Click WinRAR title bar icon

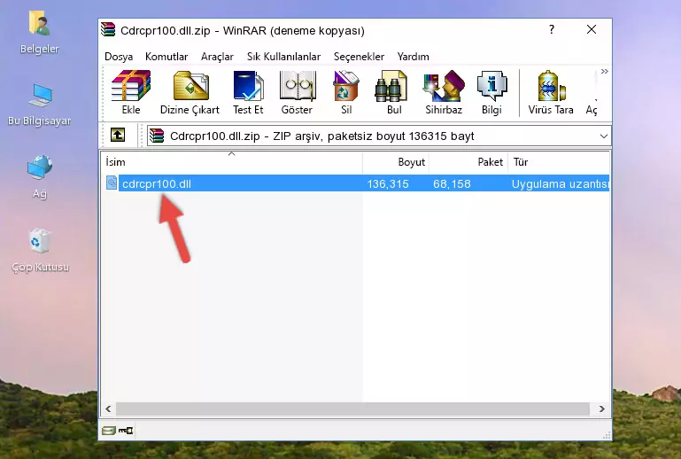coord(108,29)
